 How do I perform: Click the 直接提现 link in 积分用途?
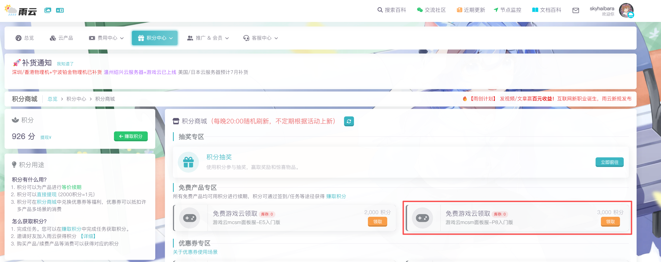(47, 194)
